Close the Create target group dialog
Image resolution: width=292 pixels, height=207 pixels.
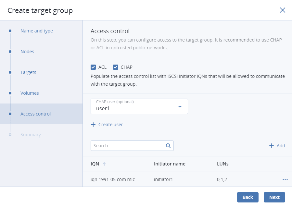pyautogui.click(x=282, y=10)
